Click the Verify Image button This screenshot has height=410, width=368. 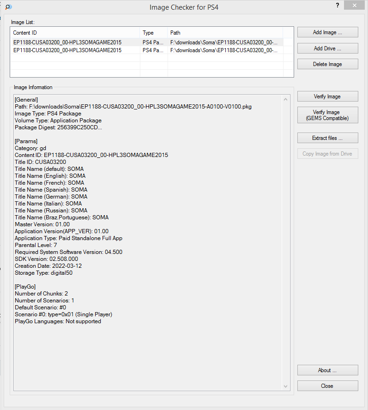327,96
